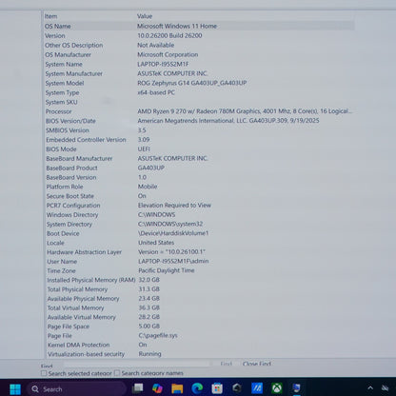Click the Close Find button
This screenshot has width=396, height=396.
point(256,364)
